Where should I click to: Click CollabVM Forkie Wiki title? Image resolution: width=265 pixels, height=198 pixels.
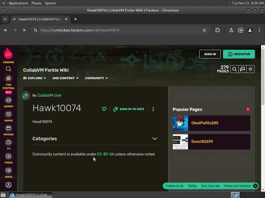[46, 70]
